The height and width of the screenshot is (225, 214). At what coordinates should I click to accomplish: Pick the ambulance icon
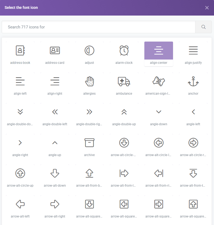coord(124,81)
